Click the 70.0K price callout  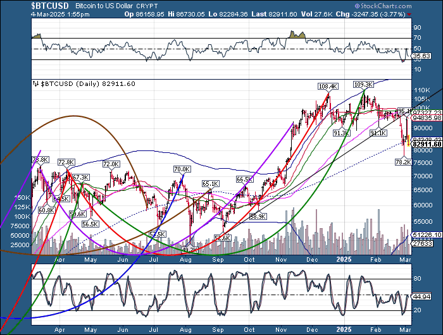click(x=182, y=169)
